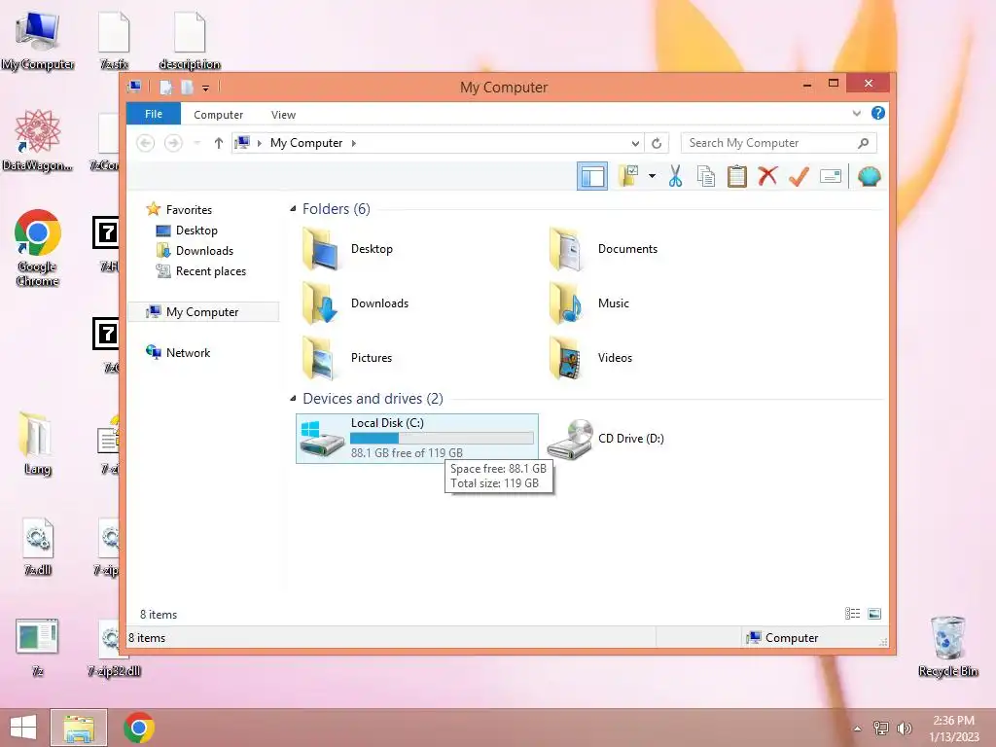Click the Forward navigation arrow

(x=173, y=143)
